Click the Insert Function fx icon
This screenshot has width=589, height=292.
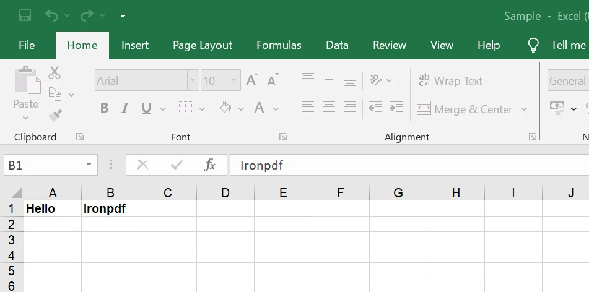[x=209, y=165]
